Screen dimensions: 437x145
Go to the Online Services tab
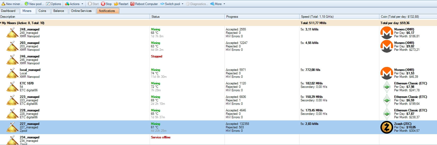point(81,11)
